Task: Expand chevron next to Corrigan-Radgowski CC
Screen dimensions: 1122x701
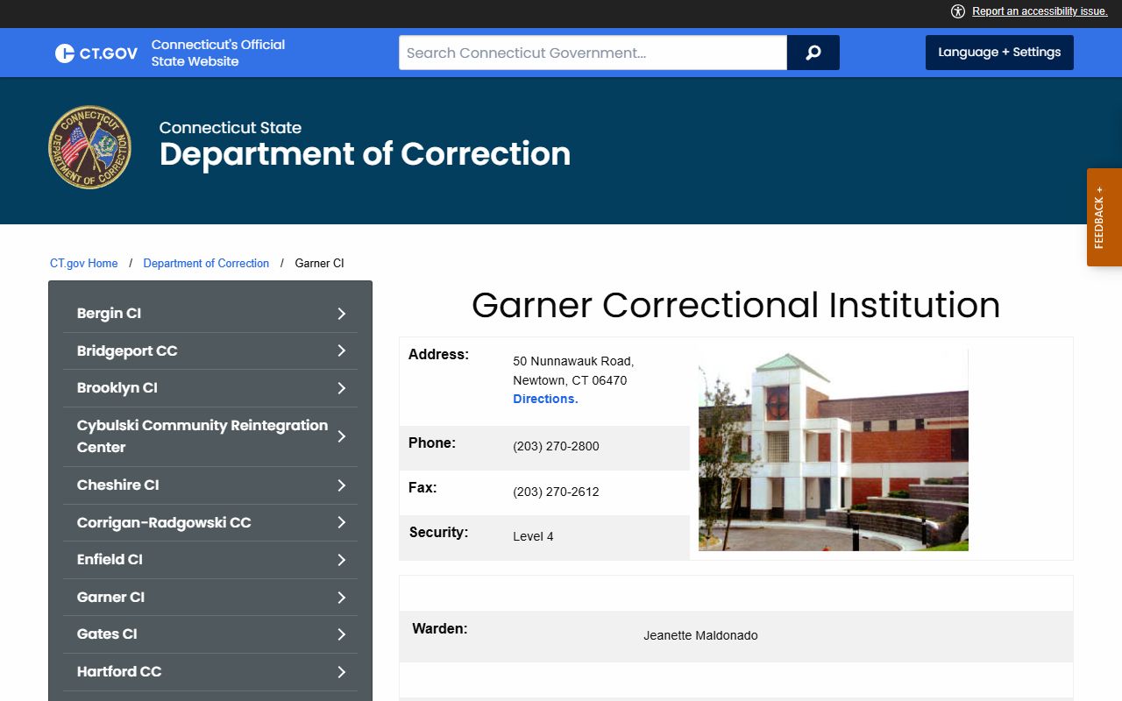Action: [x=342, y=522]
